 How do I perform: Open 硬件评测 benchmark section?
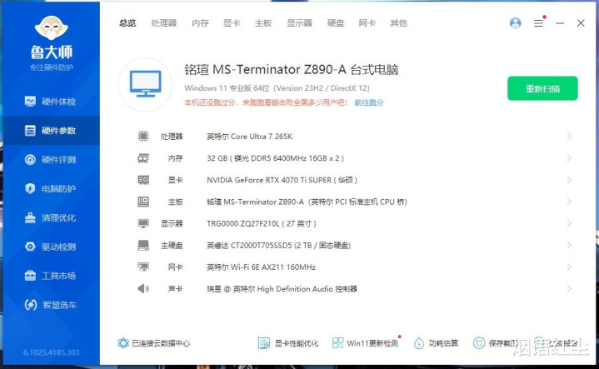[x=51, y=160]
